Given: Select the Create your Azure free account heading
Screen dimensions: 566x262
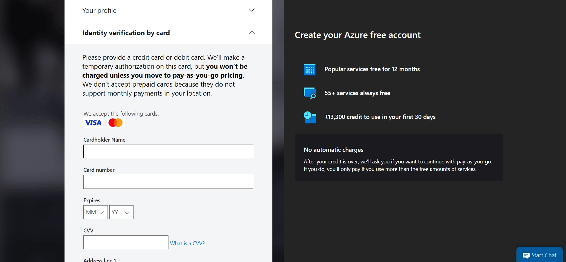Looking at the screenshot, I should [x=358, y=35].
